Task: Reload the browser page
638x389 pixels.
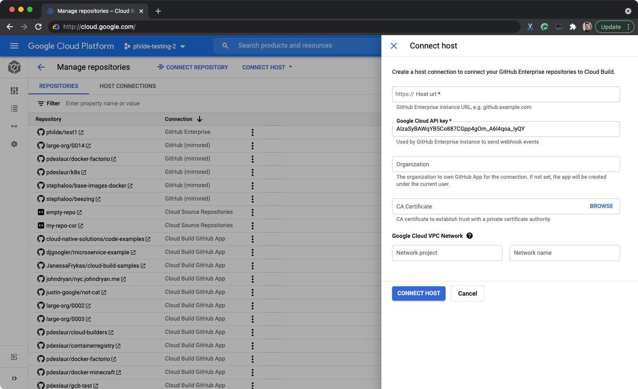Action: (x=38, y=27)
